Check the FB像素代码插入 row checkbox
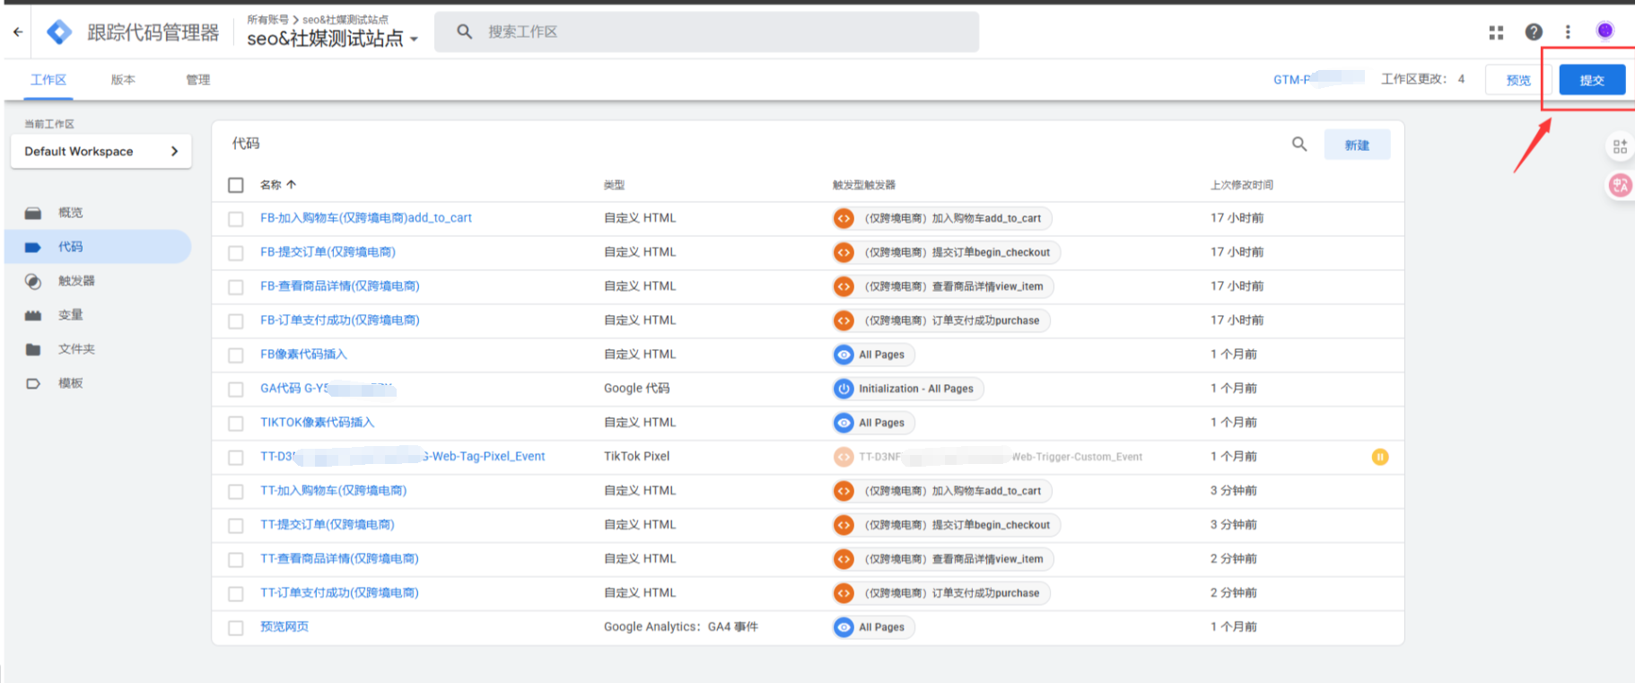1635x683 pixels. tap(236, 355)
